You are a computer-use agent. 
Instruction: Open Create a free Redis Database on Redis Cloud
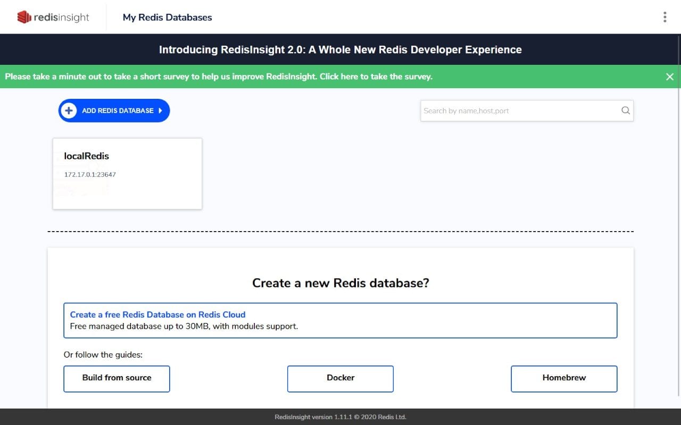pos(157,314)
